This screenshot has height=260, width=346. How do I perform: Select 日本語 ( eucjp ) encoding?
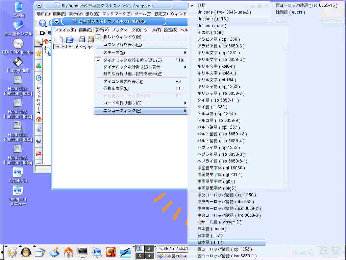point(227,229)
